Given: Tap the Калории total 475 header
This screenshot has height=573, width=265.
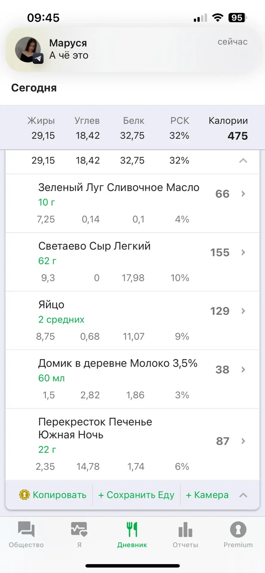Looking at the screenshot, I should pos(228,129).
